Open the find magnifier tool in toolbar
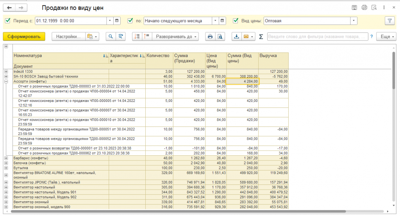This screenshot has width=400, height=216. 111,36
